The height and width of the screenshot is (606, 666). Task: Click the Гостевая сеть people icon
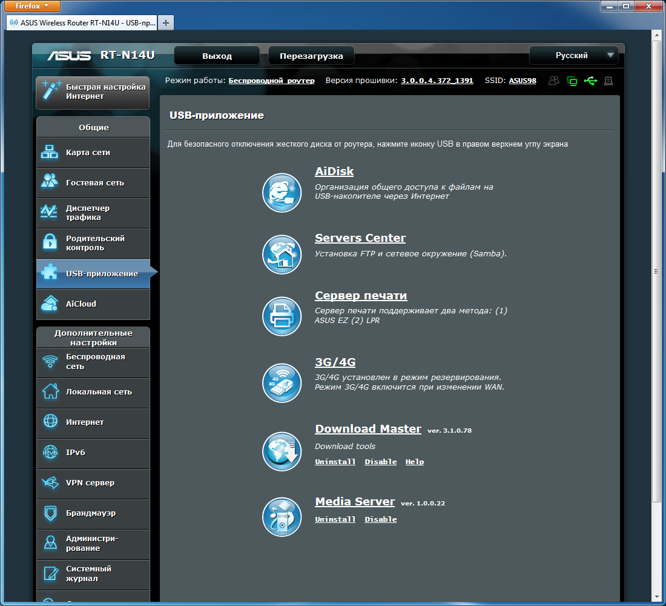pyautogui.click(x=50, y=181)
